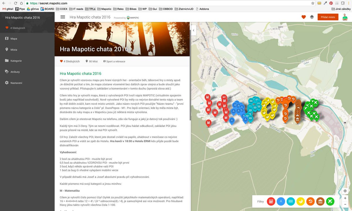Screen dimensions: 352x211
Task: Toggle the green airplane category filter
Action: (330, 201)
